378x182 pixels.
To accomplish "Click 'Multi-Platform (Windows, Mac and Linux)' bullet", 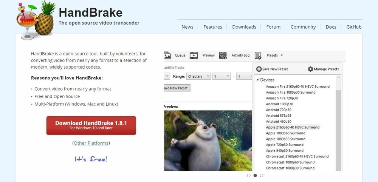I will (x=76, y=104).
